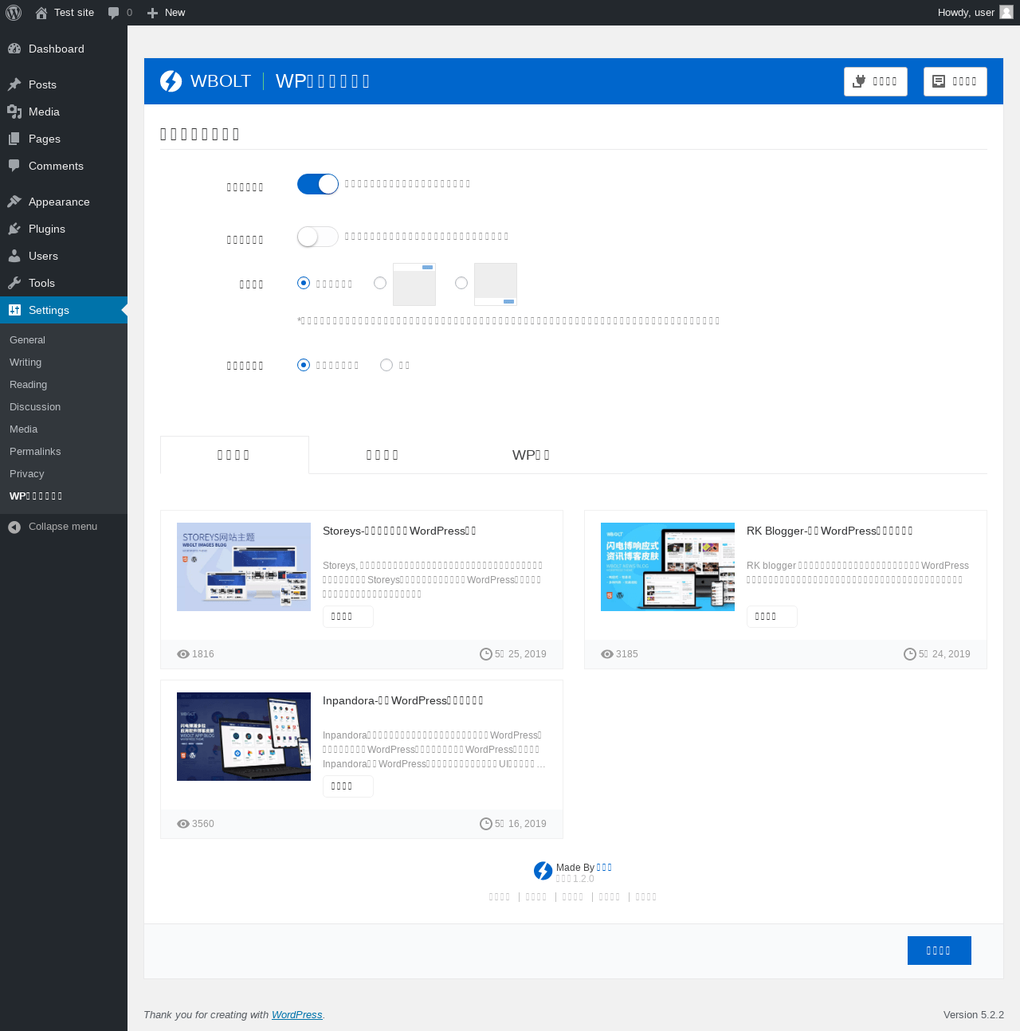Go to Plugins in the sidebar
Image resolution: width=1020 pixels, height=1031 pixels.
pyautogui.click(x=64, y=229)
